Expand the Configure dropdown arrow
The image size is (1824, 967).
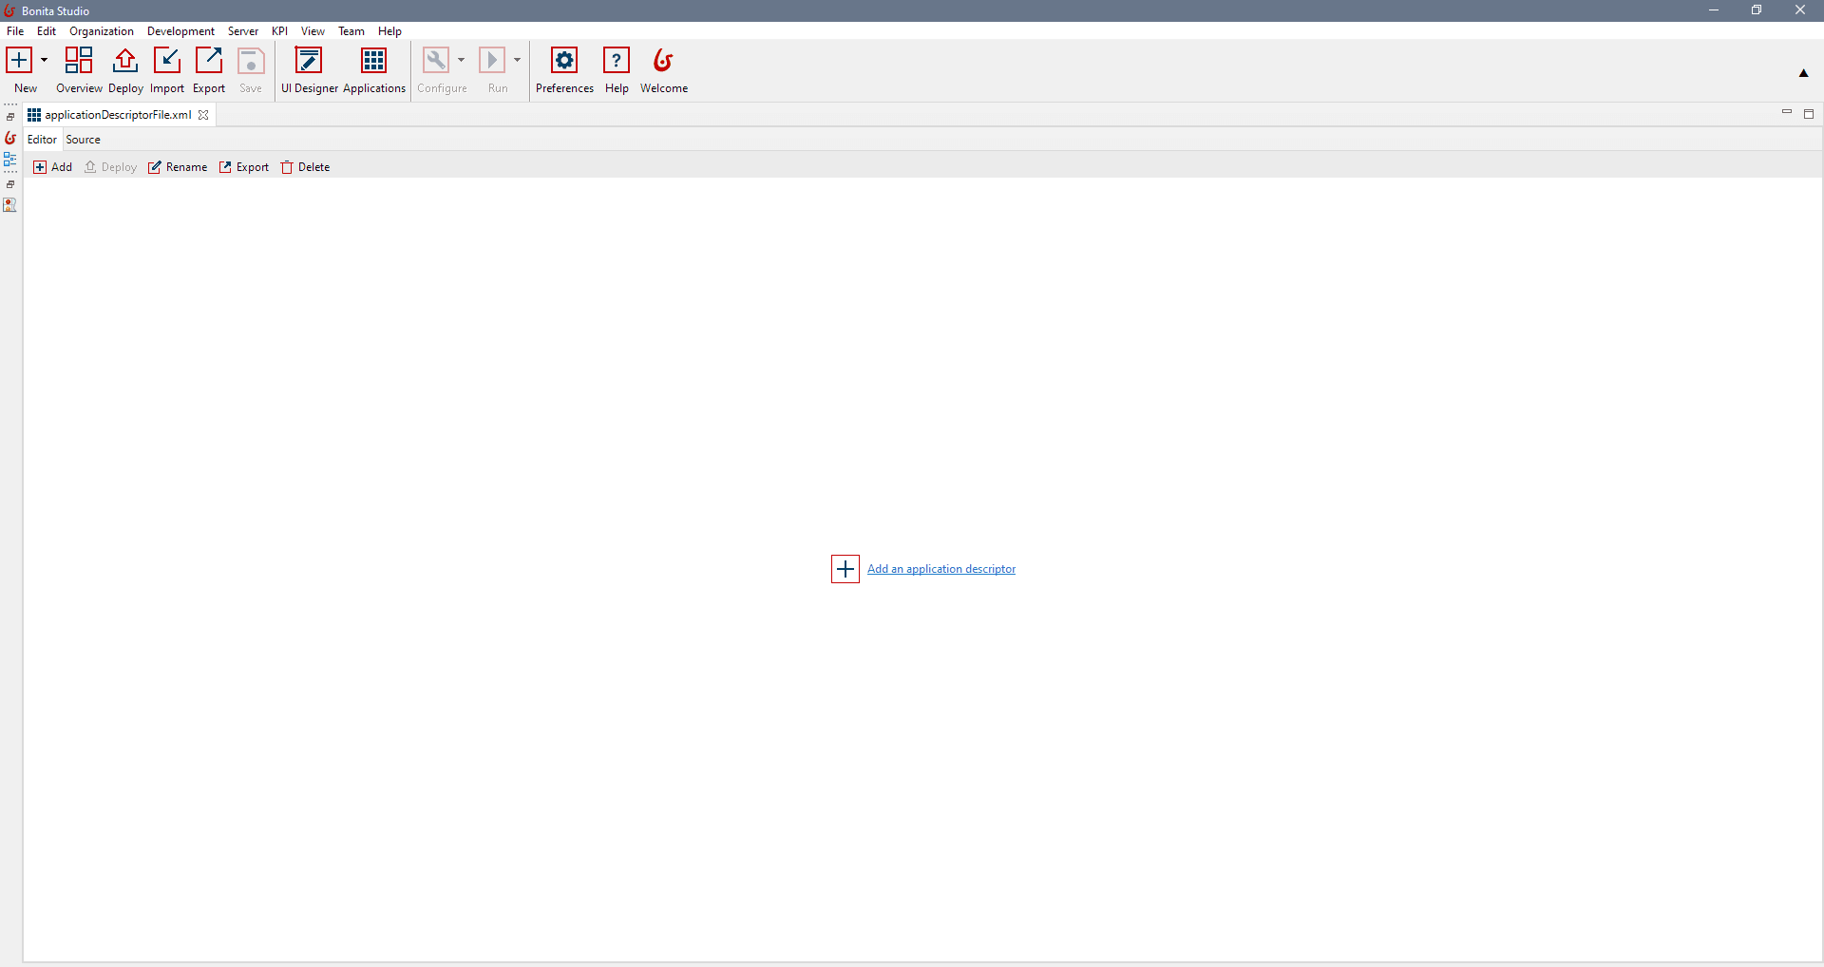461,60
